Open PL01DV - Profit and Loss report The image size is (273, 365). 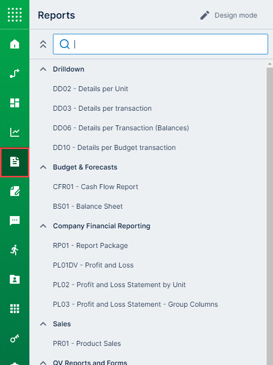[93, 265]
